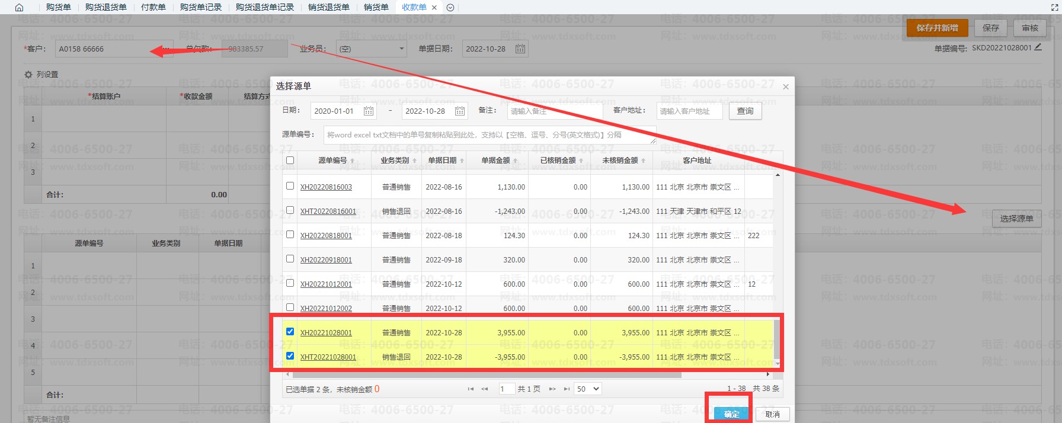
Task: Open the tab list dropdown circle icon
Action: point(450,8)
